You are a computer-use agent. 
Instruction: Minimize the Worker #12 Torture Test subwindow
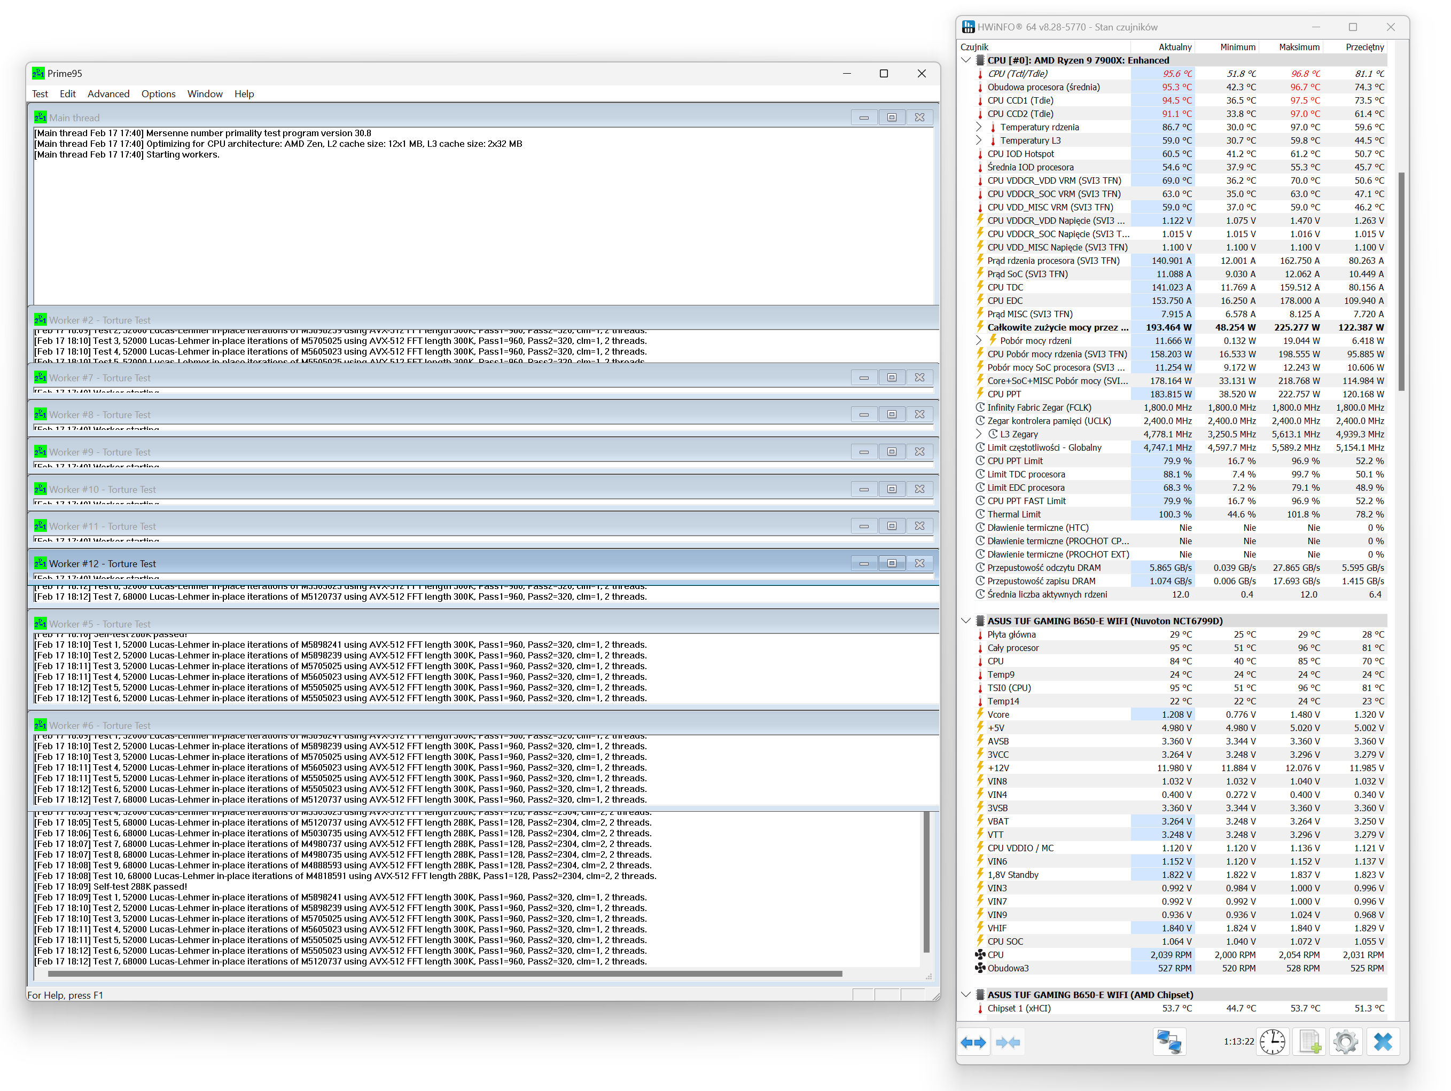[864, 563]
